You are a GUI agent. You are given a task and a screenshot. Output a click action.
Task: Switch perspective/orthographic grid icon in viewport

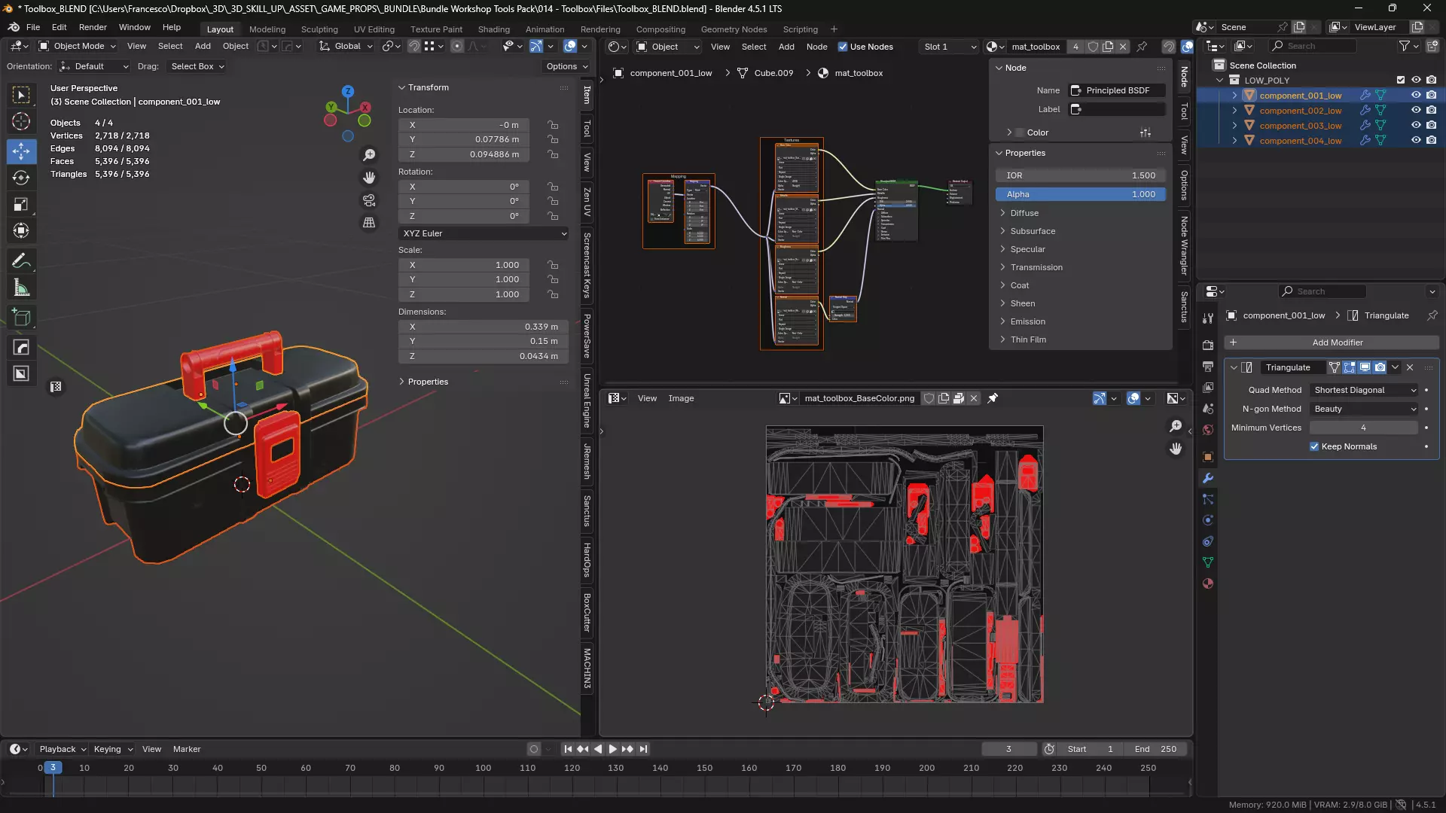click(x=369, y=223)
